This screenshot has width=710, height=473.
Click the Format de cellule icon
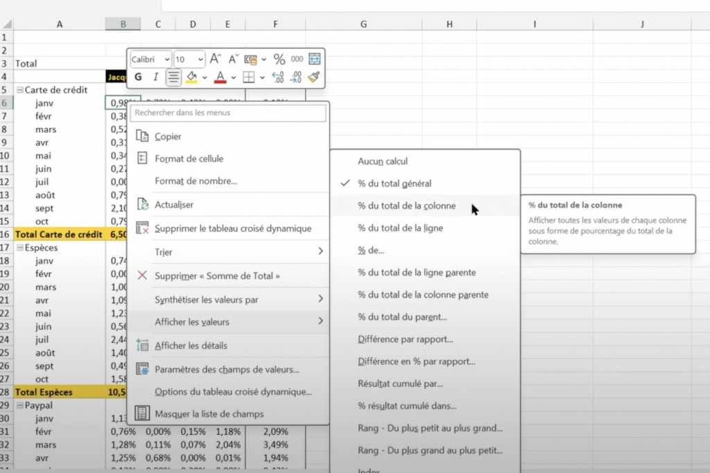click(x=142, y=158)
